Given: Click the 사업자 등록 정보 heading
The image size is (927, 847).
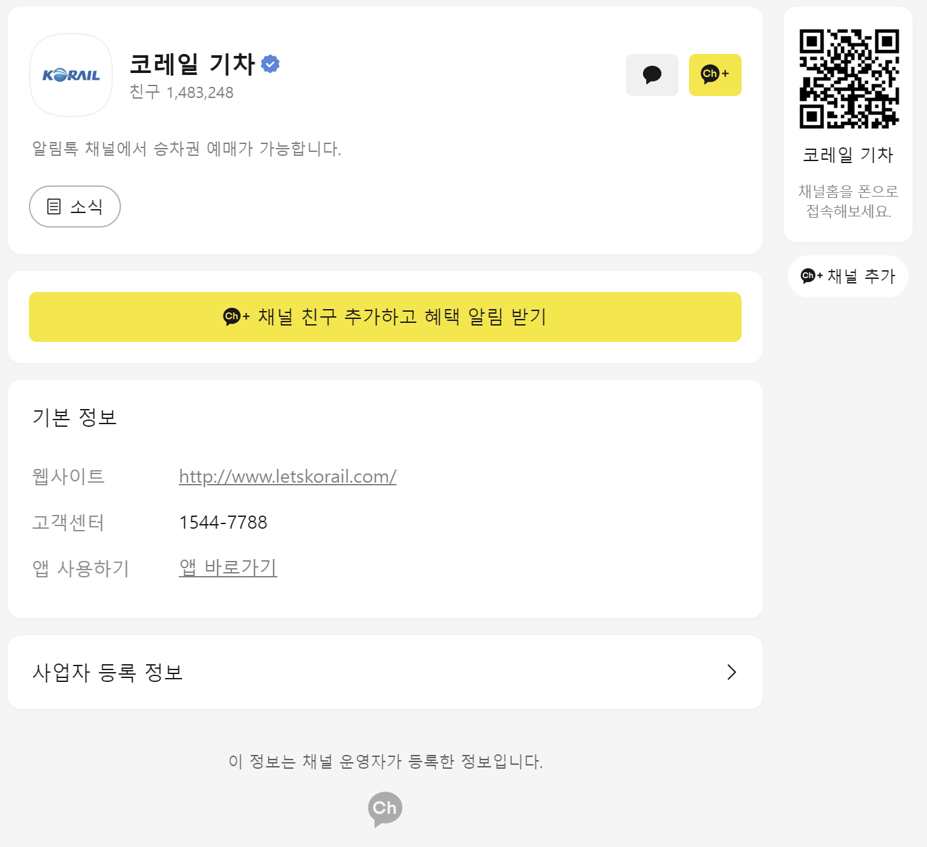Looking at the screenshot, I should 108,672.
